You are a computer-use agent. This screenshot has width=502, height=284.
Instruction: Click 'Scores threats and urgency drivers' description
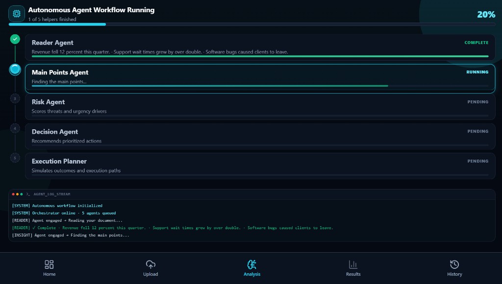69,111
